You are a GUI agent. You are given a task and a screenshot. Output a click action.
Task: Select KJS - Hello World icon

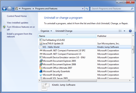coord(41,47)
